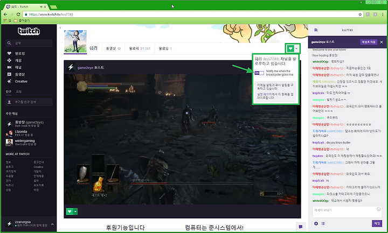The width and height of the screenshot is (388, 233).
Task: Open the emoticon picker in chat
Action: coord(379,209)
